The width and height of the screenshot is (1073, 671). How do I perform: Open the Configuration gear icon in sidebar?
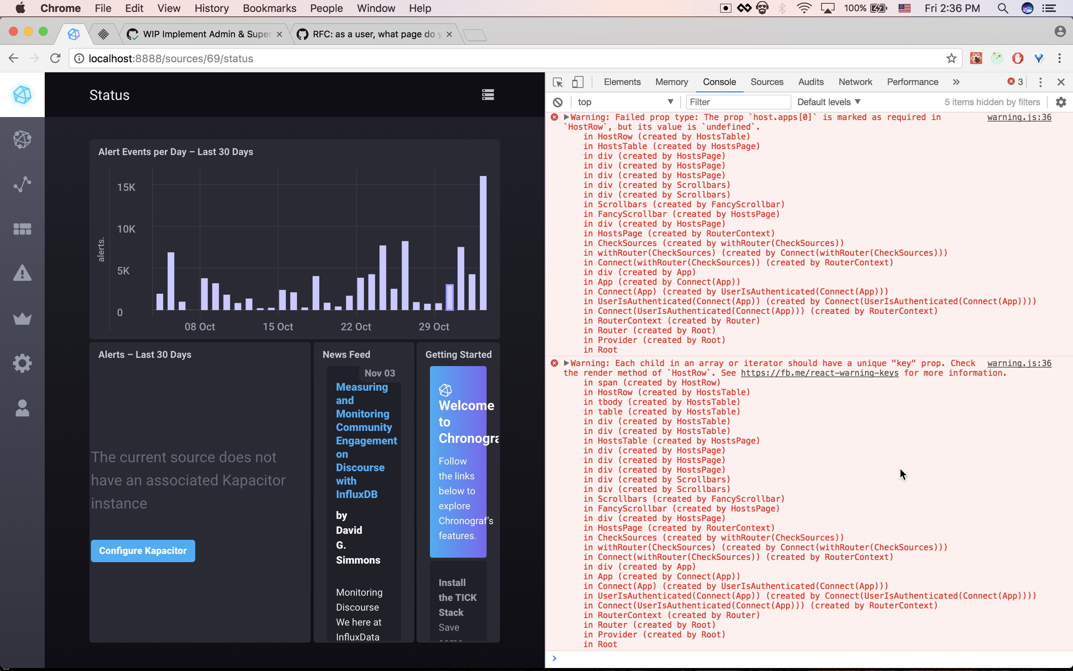coord(22,363)
